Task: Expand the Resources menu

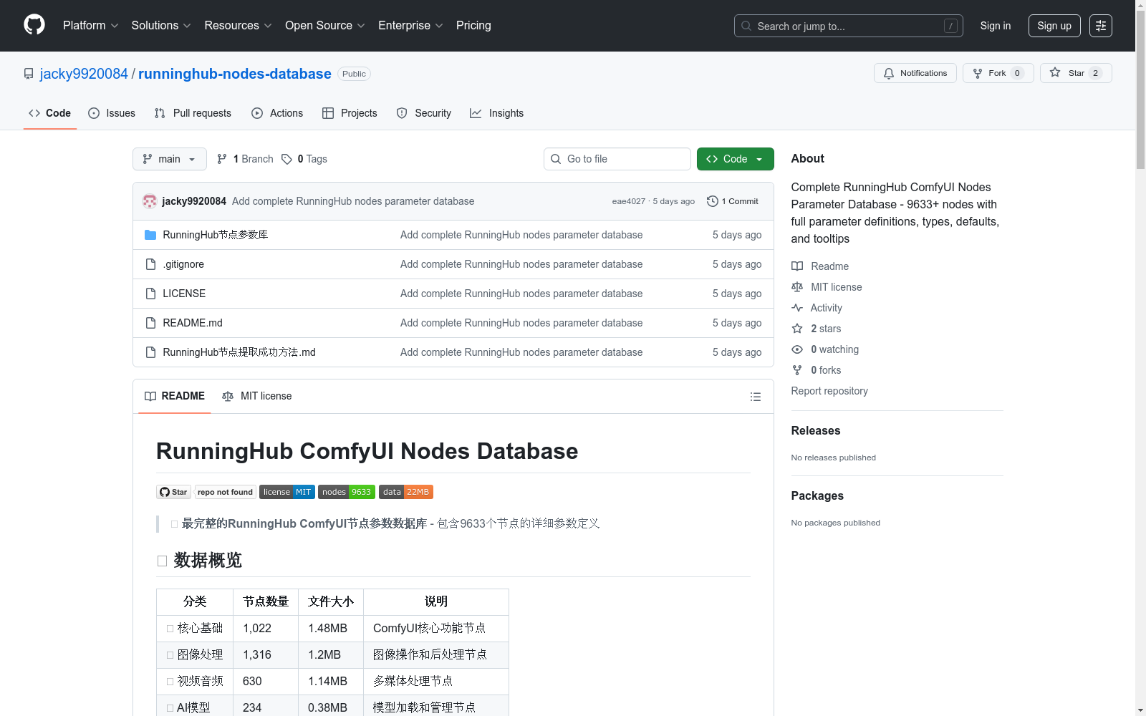Action: pos(238,26)
